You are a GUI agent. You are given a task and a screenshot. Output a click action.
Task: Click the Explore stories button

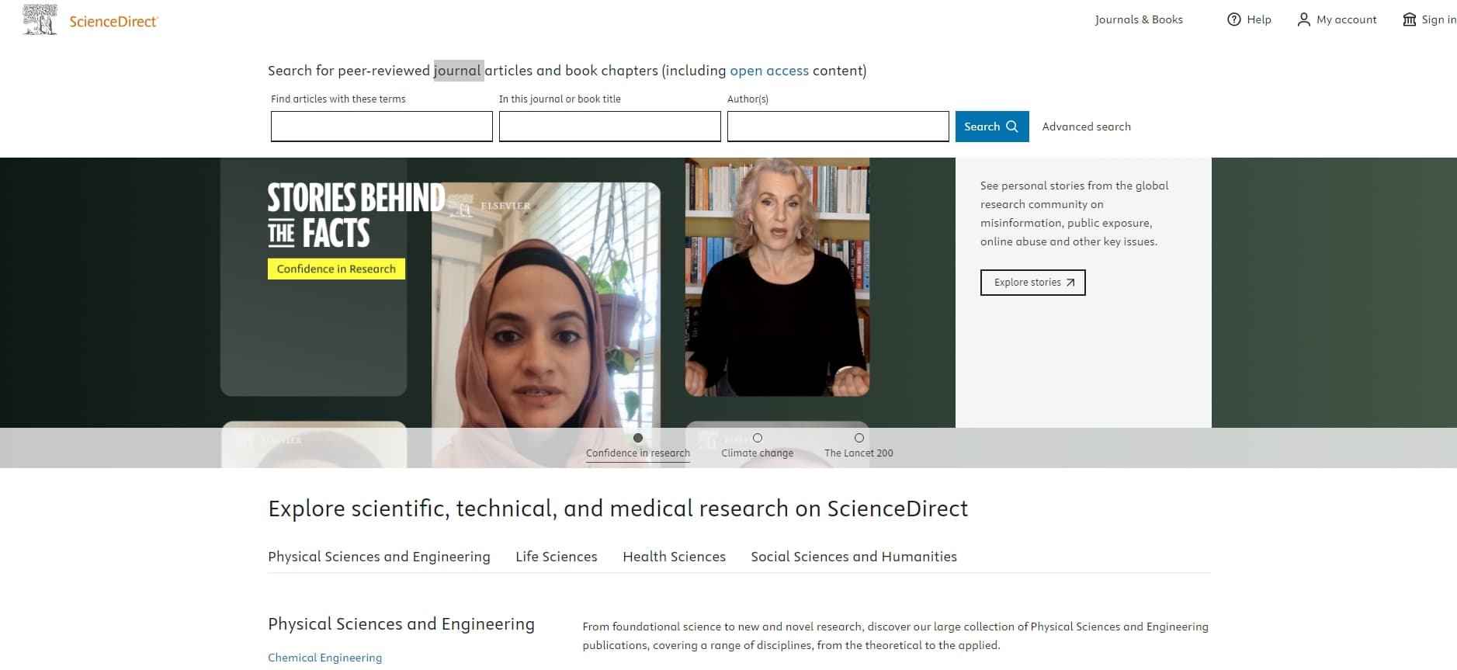pyautogui.click(x=1032, y=283)
